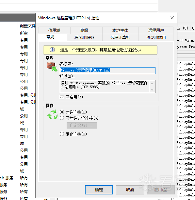
Task: Select the 阻止连接(B) radio button
Action: [62, 134]
